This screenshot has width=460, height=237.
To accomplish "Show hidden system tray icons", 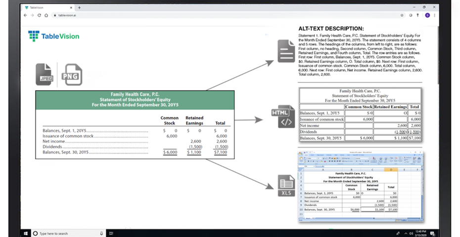I will [406, 234].
